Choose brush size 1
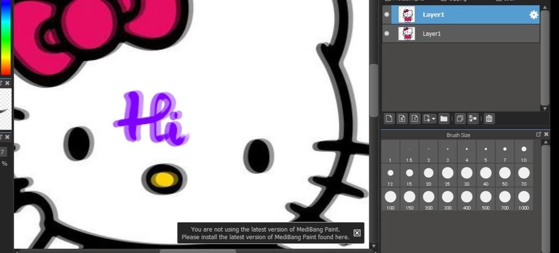Image resolution: width=559 pixels, height=253 pixels. [x=390, y=151]
